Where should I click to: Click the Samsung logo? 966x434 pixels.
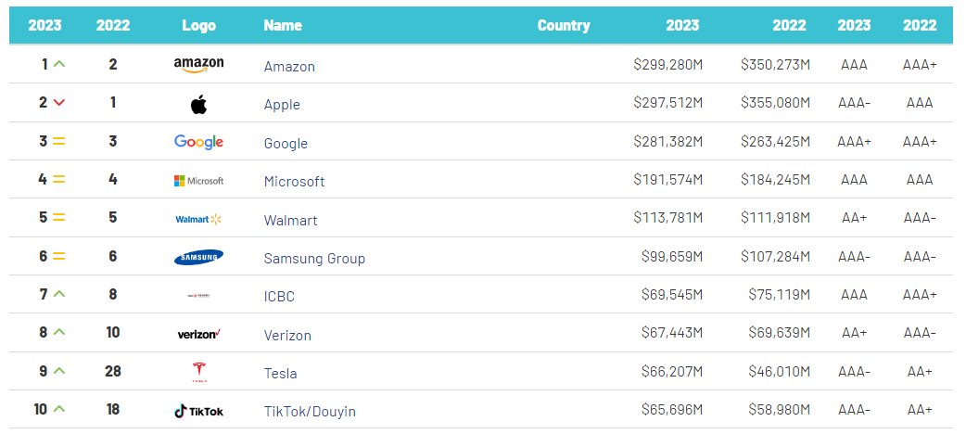tap(198, 257)
